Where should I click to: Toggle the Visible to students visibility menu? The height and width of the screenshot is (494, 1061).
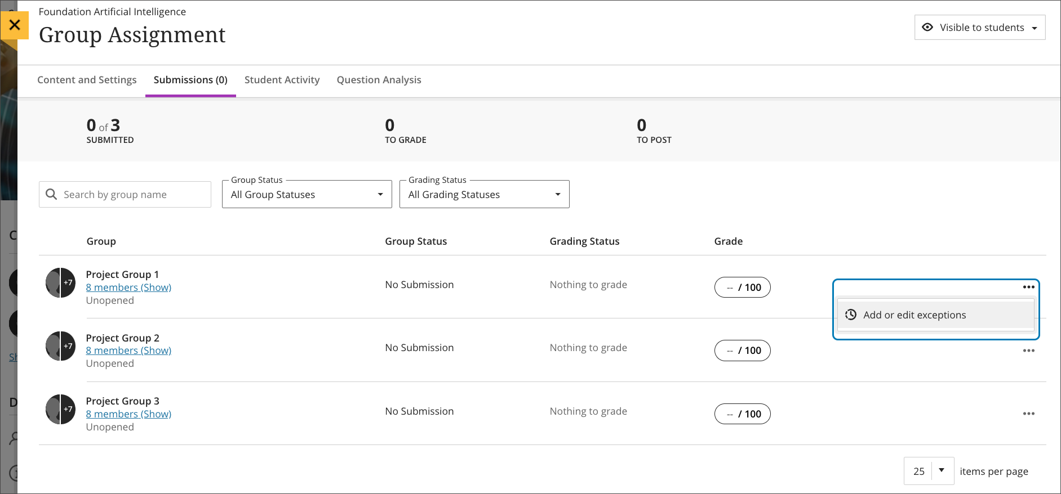(979, 28)
